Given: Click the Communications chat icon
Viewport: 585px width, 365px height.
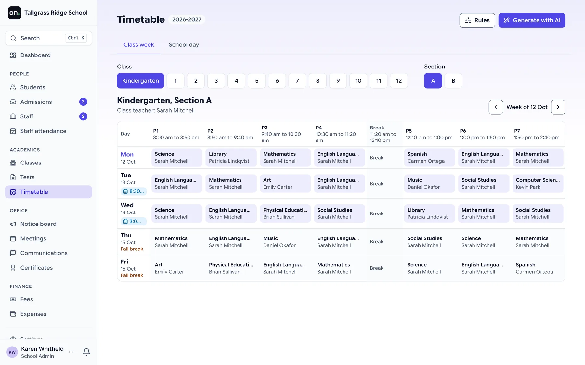Looking at the screenshot, I should point(13,253).
